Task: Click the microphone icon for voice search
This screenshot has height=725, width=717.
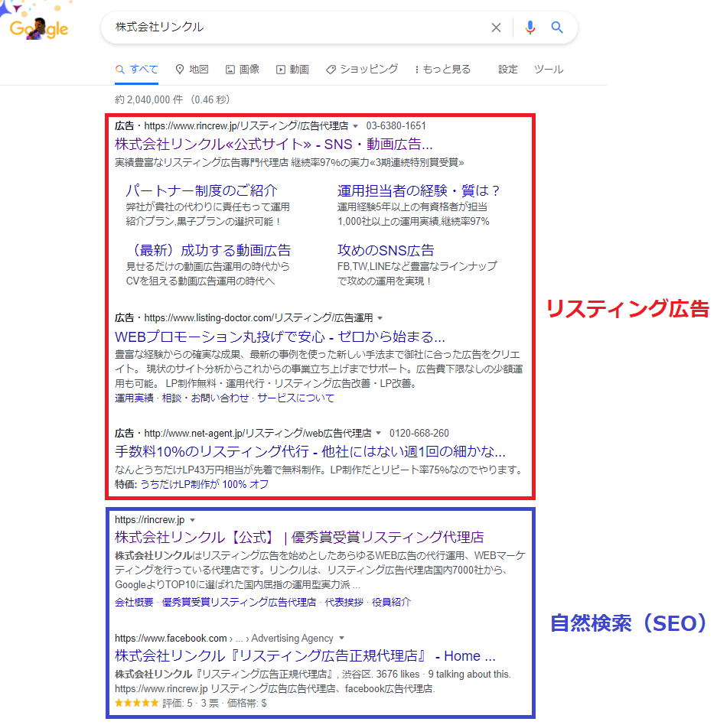Action: 530,28
